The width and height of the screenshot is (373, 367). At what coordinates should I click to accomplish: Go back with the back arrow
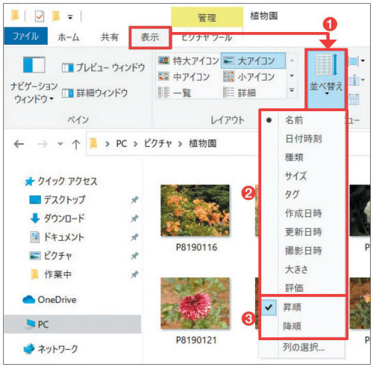(19, 144)
